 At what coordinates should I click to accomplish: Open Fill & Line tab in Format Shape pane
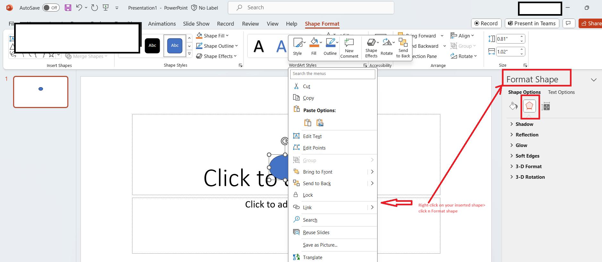[513, 106]
